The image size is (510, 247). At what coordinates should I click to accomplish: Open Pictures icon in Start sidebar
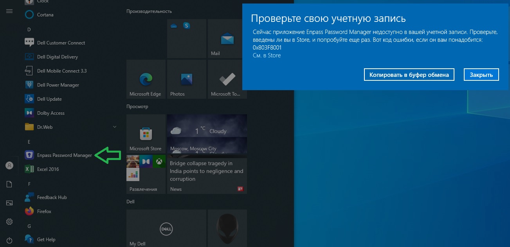9,203
